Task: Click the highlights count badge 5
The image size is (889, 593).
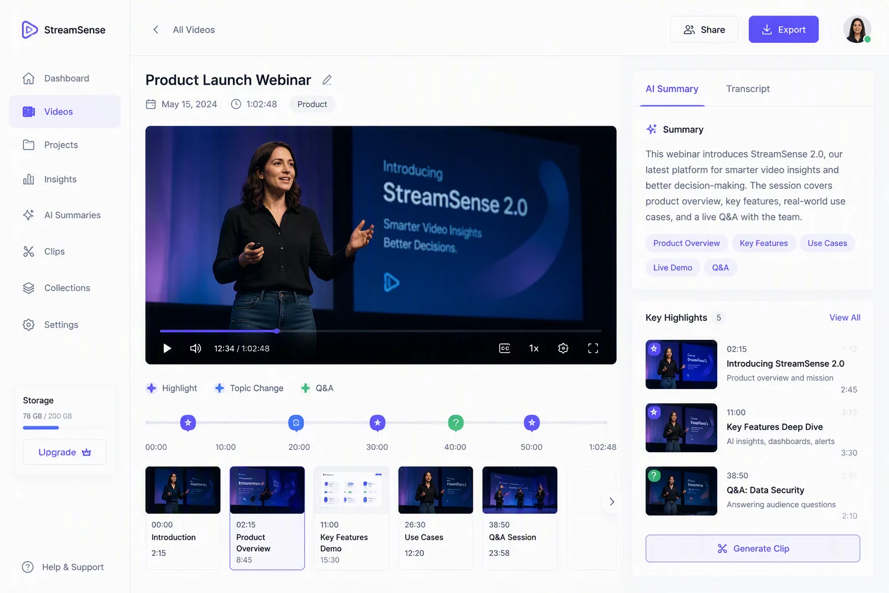Action: click(719, 317)
